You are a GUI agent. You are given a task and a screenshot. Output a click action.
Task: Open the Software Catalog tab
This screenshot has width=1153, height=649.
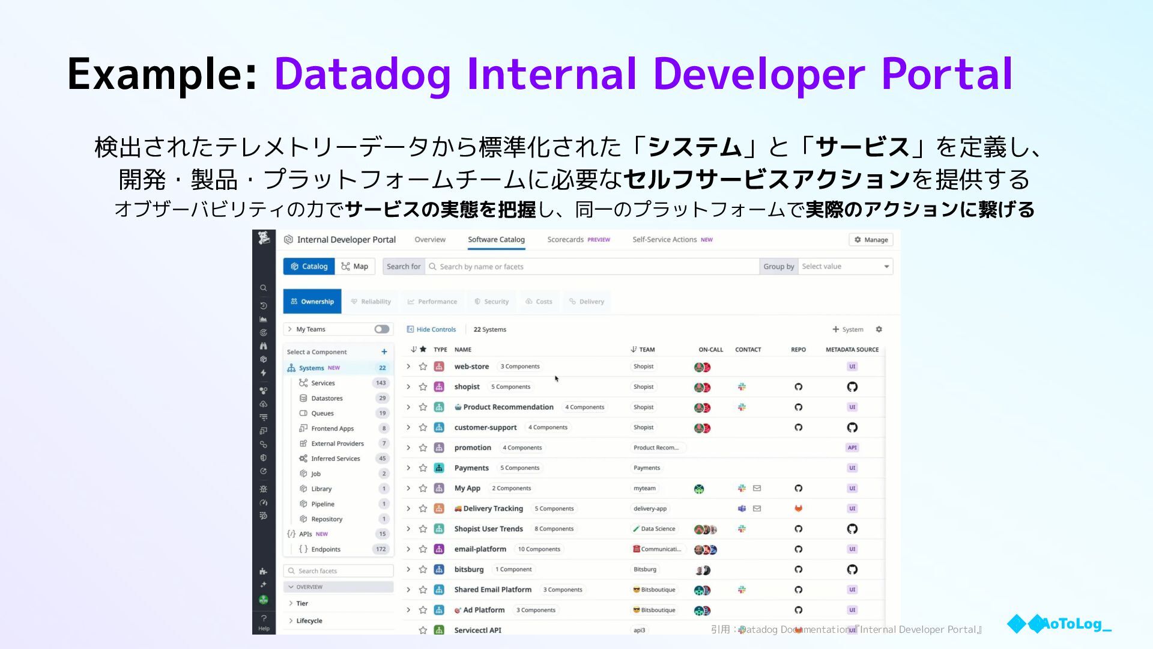coord(496,240)
